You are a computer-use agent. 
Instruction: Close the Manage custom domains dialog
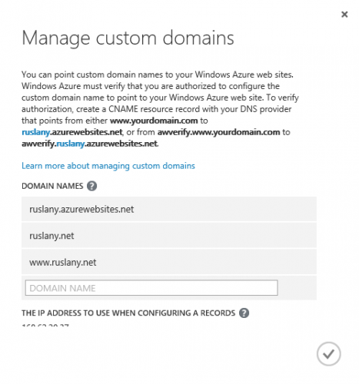344,15
